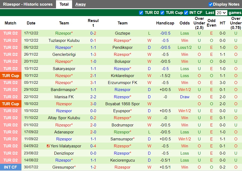The height and width of the screenshot is (171, 242).
Task: Click the 3-1 score against Erzurumspor FK
Action: coord(93,83)
